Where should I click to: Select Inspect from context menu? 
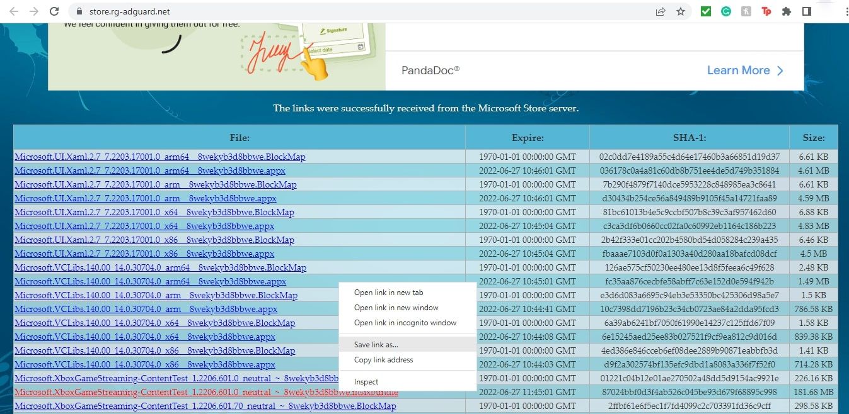click(x=407, y=381)
